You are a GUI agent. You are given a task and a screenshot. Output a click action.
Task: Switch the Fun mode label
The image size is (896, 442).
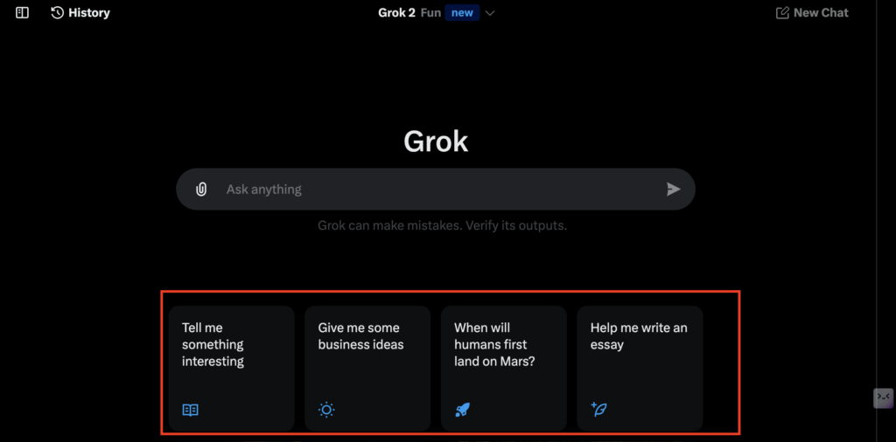click(430, 13)
